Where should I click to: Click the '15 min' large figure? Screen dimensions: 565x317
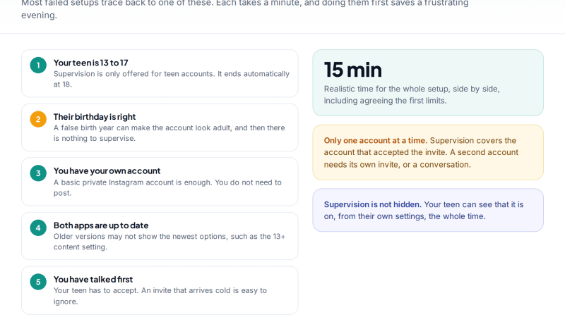pyautogui.click(x=352, y=70)
